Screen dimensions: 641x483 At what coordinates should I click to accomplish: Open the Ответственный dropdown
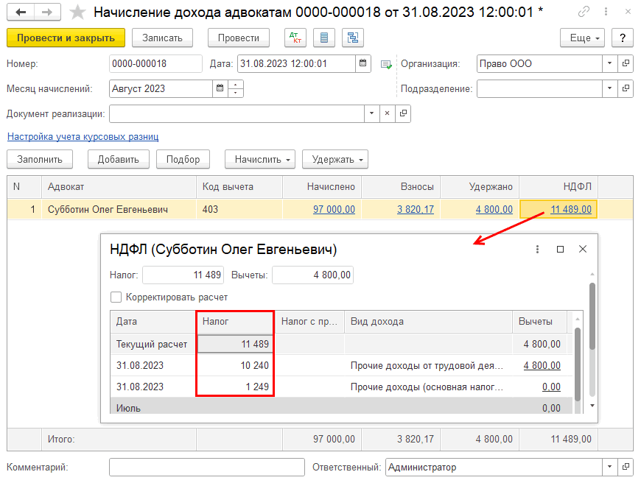pyautogui.click(x=609, y=468)
